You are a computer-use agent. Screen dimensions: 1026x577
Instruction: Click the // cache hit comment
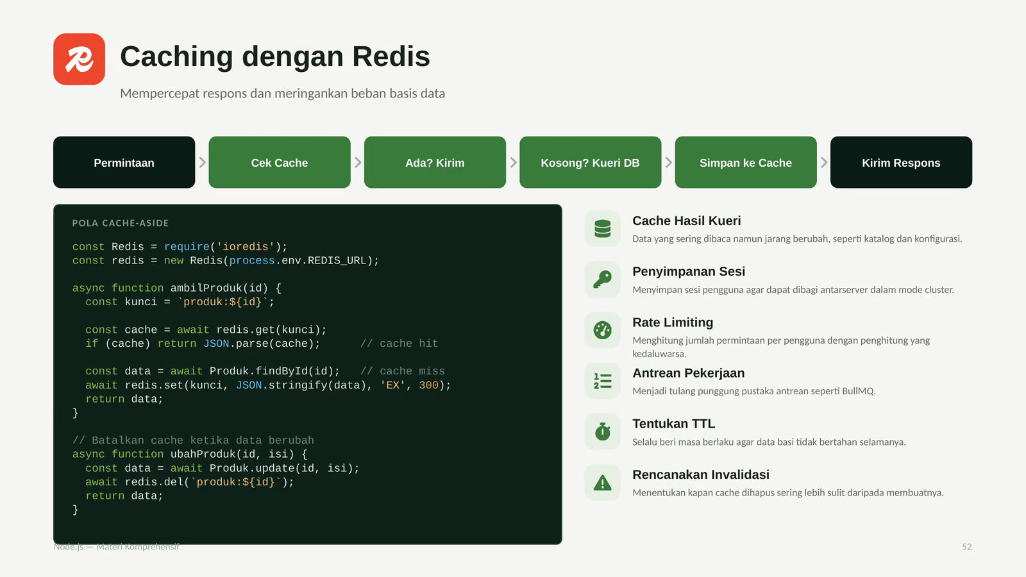click(x=399, y=344)
